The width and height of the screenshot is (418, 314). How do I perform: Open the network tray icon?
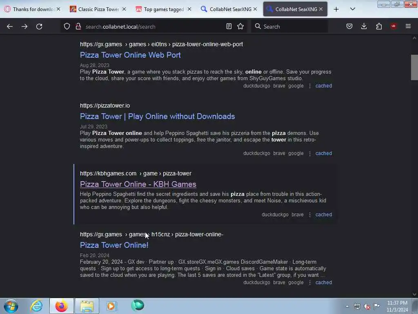[x=357, y=307]
